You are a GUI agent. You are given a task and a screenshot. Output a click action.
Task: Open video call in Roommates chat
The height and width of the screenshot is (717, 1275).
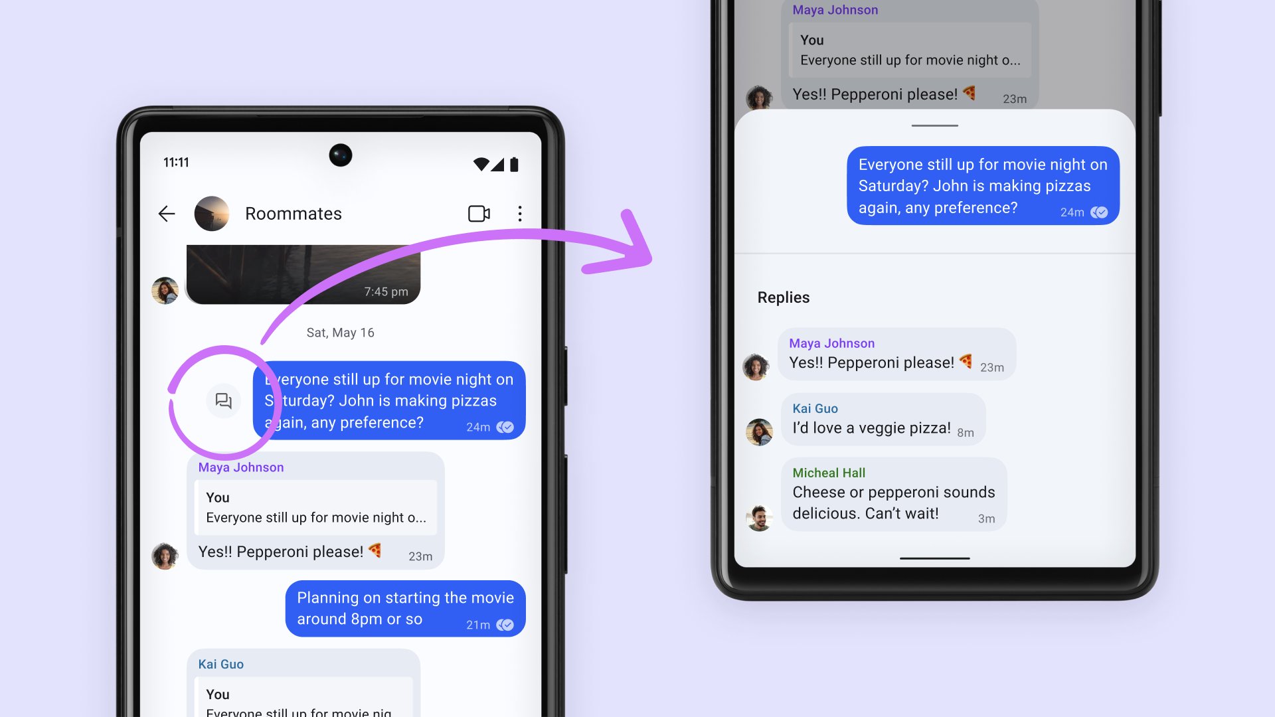pyautogui.click(x=477, y=212)
